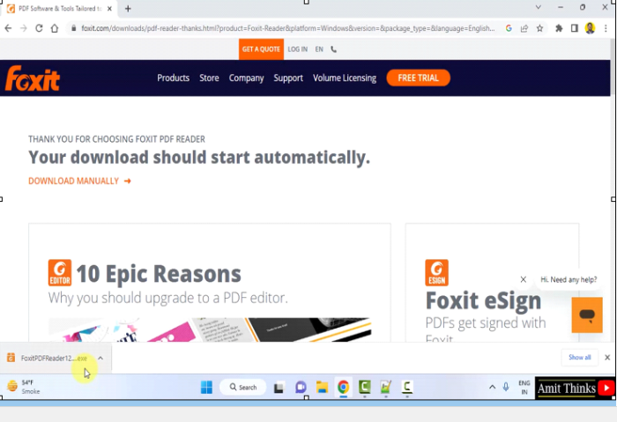Click the taskbar Search box

tap(242, 387)
